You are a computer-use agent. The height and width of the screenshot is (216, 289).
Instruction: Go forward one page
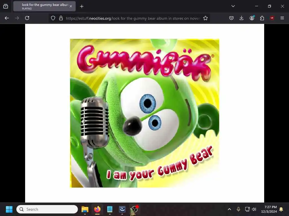point(17,18)
